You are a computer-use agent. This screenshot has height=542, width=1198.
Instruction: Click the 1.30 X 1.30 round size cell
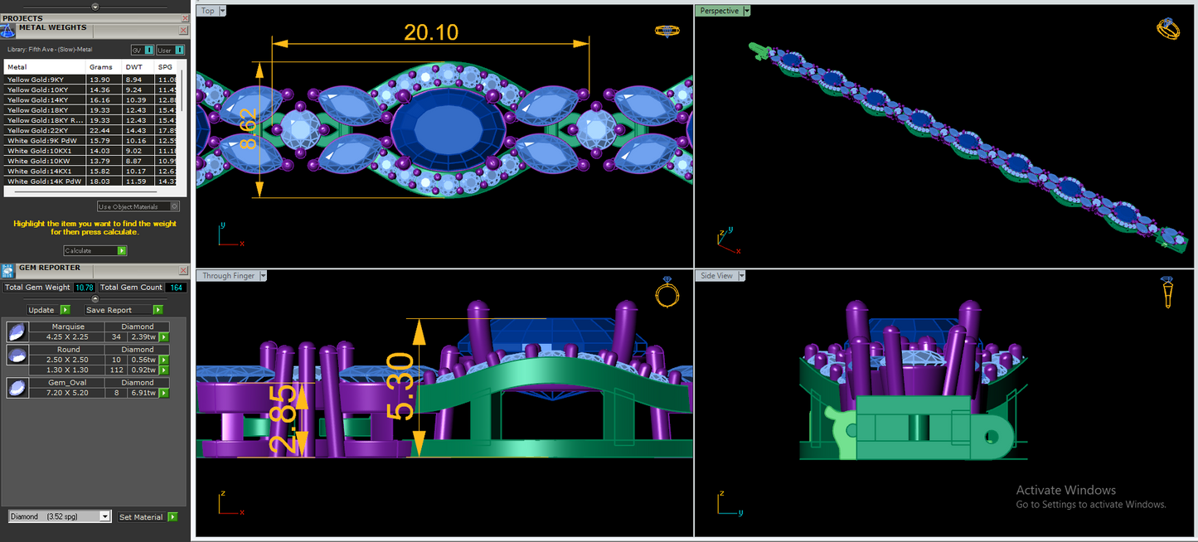(67, 370)
